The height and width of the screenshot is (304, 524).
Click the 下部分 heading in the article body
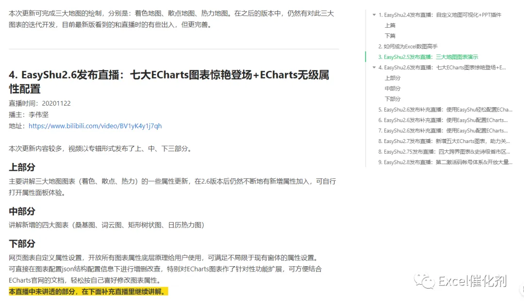[22, 243]
